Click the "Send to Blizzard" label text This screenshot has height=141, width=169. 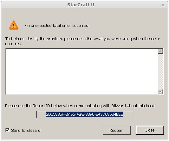pos(26,130)
